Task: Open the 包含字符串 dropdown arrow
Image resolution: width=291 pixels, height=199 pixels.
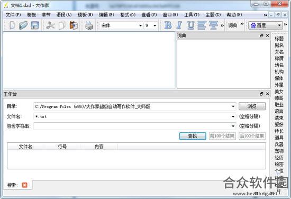Action: coord(233,126)
